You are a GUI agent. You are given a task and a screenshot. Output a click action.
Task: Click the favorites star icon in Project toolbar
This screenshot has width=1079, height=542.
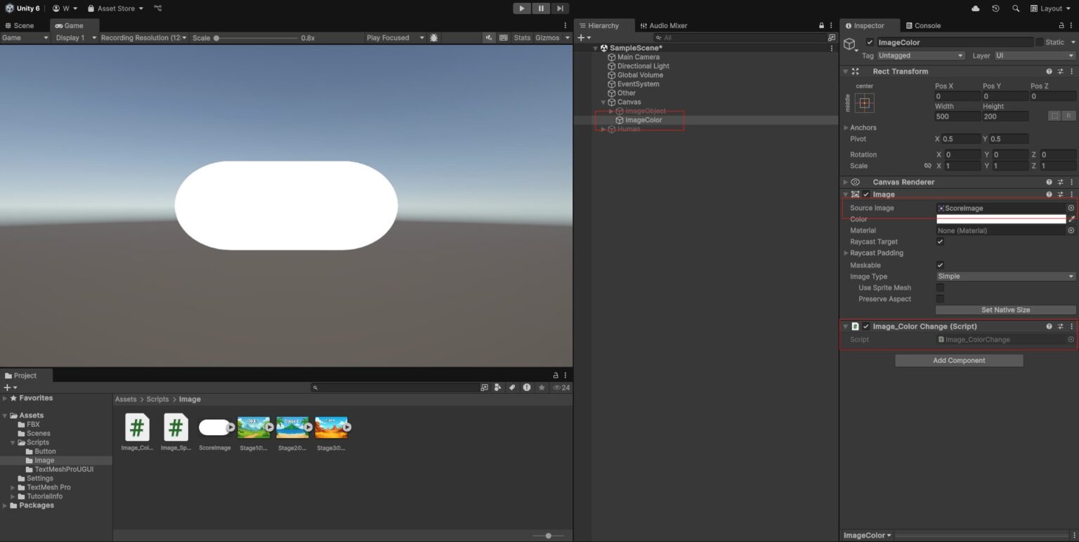pyautogui.click(x=542, y=387)
